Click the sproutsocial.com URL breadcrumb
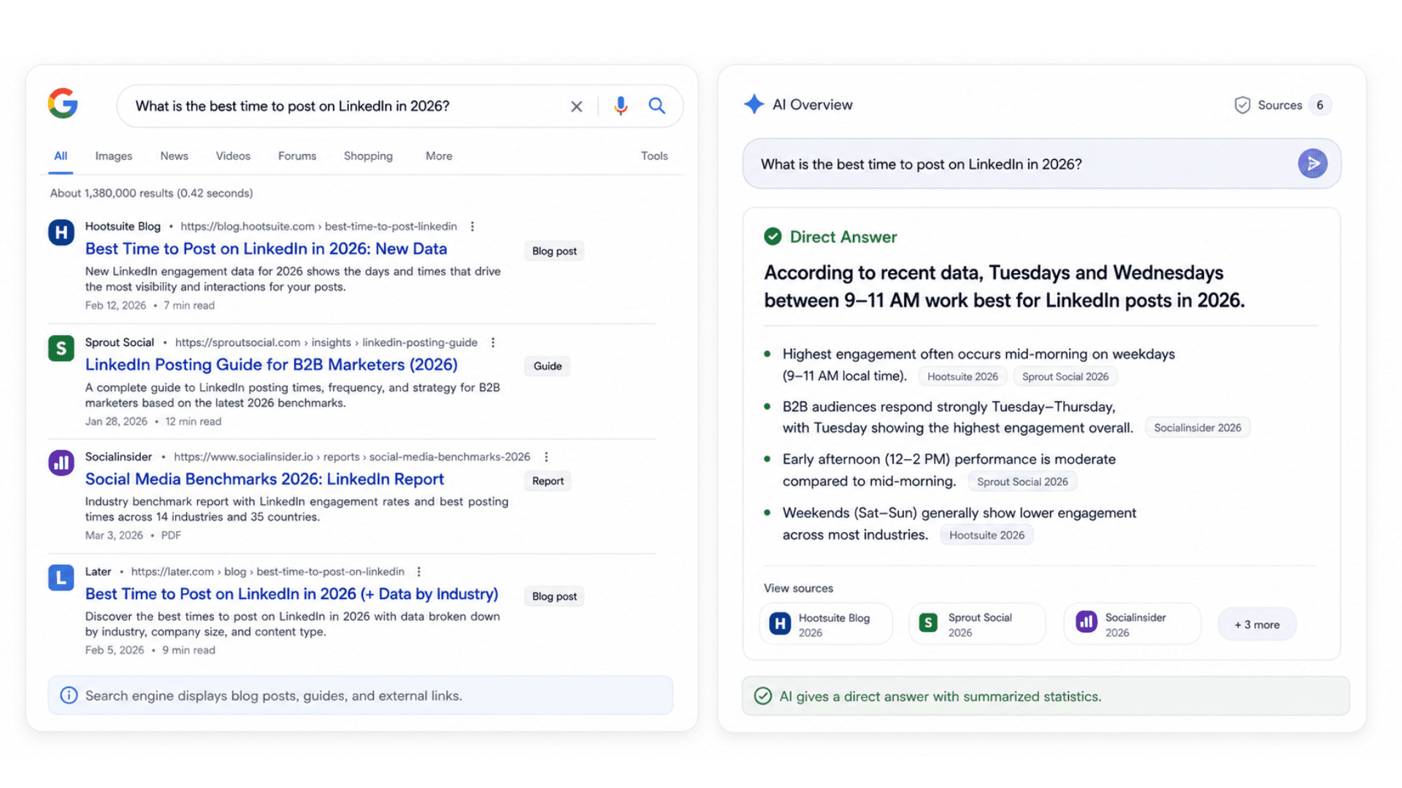This screenshot has height=788, width=1402. [x=326, y=343]
